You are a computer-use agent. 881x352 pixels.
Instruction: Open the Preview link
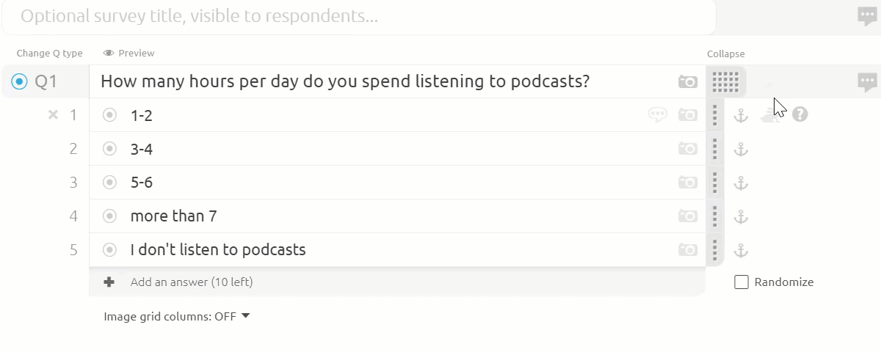click(129, 53)
